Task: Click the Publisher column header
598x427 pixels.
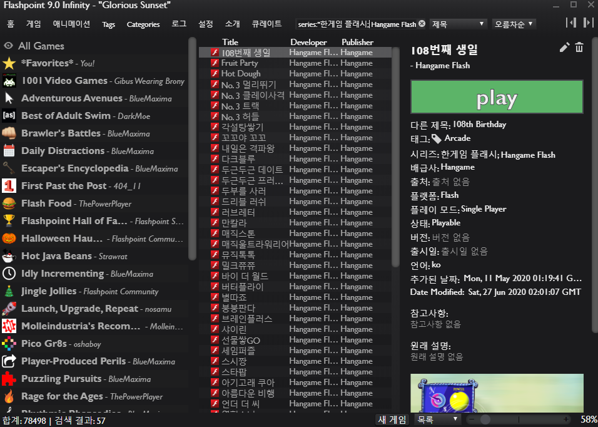Action: click(x=357, y=42)
